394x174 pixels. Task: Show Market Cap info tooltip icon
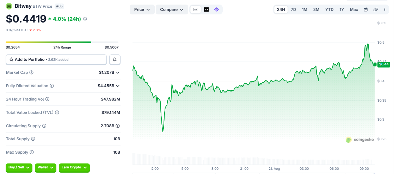[x=31, y=72]
